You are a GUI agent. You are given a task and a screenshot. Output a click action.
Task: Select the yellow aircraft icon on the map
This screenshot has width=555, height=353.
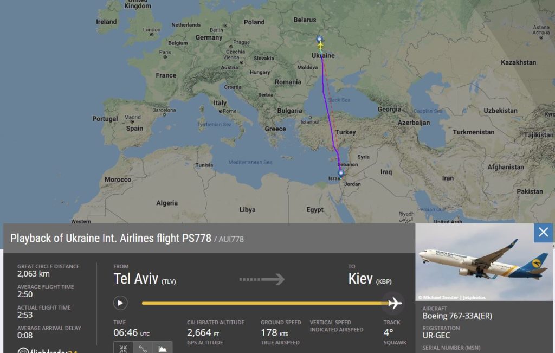[x=320, y=46]
